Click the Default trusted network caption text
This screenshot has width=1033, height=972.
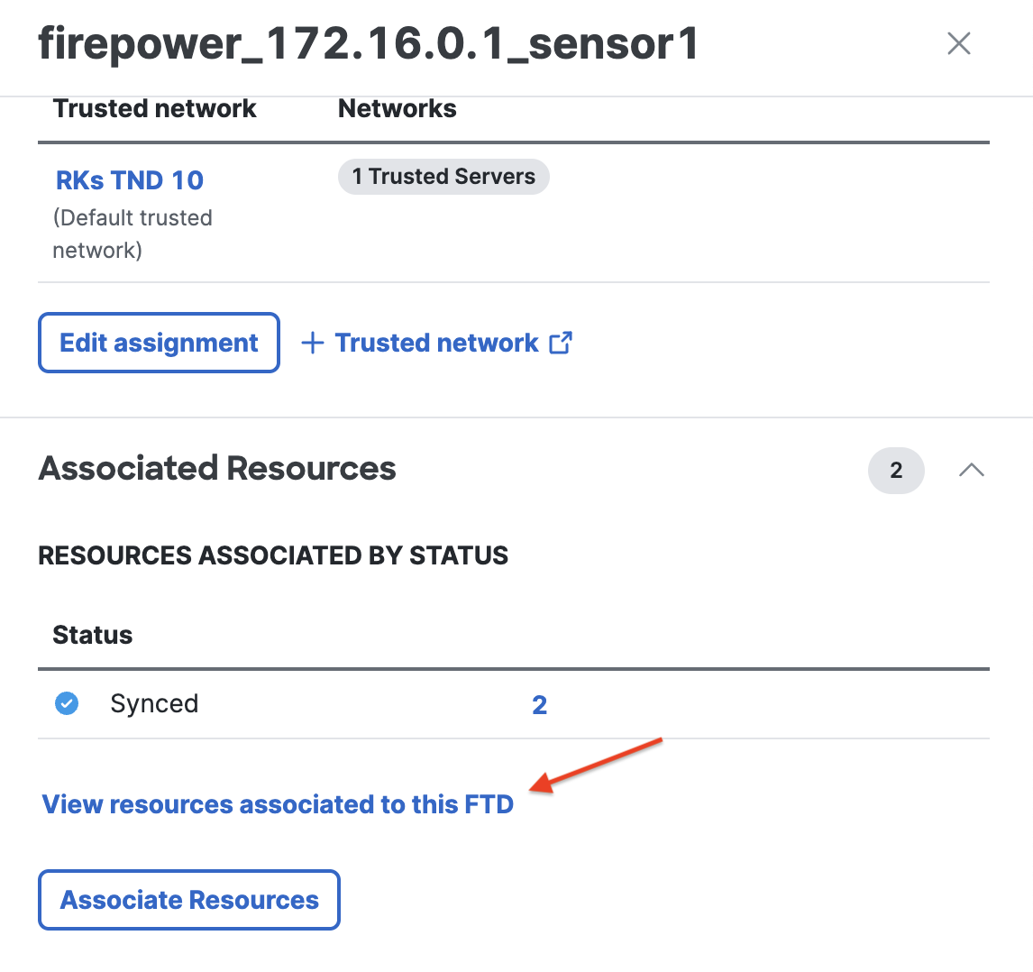[x=133, y=234]
